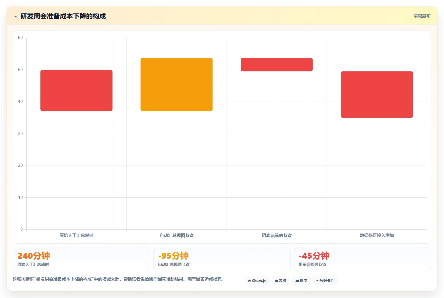Click the 进度 tag
This screenshot has height=298, width=444.
pyautogui.click(x=301, y=281)
